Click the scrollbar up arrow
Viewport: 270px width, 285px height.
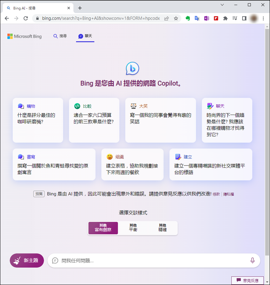[x=267, y=27]
